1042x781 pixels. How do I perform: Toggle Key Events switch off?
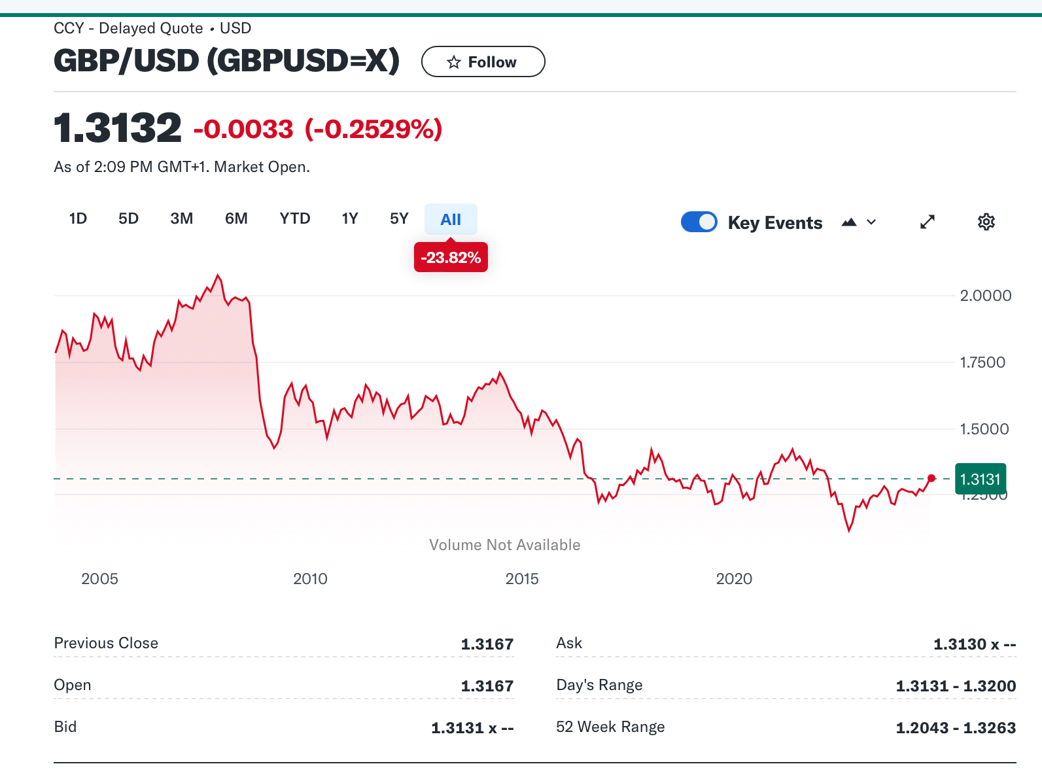tap(699, 222)
